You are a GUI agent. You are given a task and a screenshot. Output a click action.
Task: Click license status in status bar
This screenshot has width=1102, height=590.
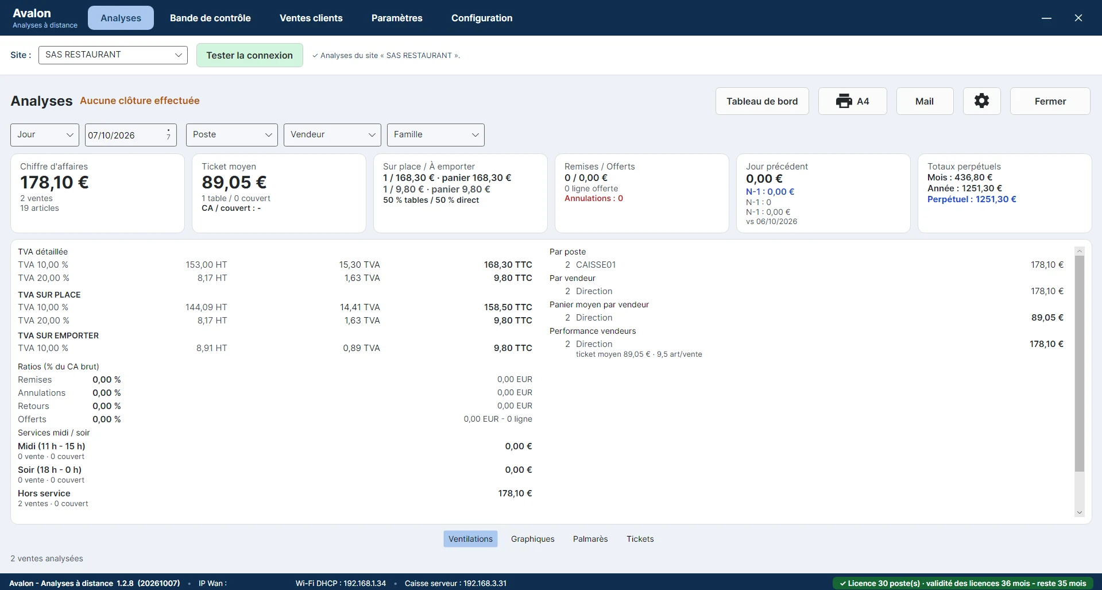(x=963, y=583)
